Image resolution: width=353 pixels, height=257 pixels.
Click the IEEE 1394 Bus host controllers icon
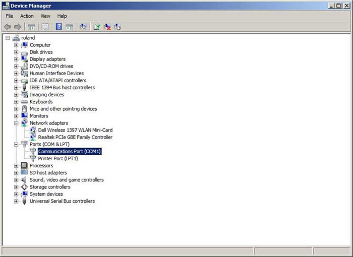24,87
